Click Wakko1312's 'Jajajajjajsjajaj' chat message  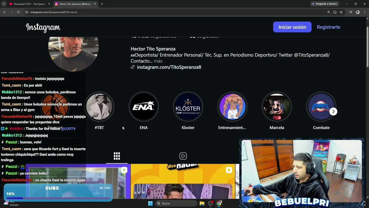pyautogui.click(x=36, y=135)
